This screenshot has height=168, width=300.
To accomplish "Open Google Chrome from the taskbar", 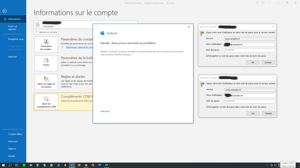I will [86, 165].
